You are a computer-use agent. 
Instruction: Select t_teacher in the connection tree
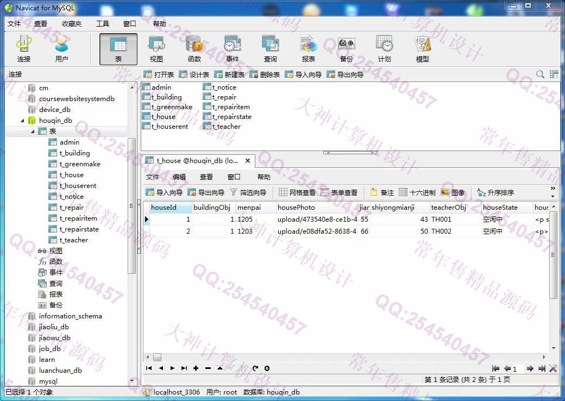[74, 240]
